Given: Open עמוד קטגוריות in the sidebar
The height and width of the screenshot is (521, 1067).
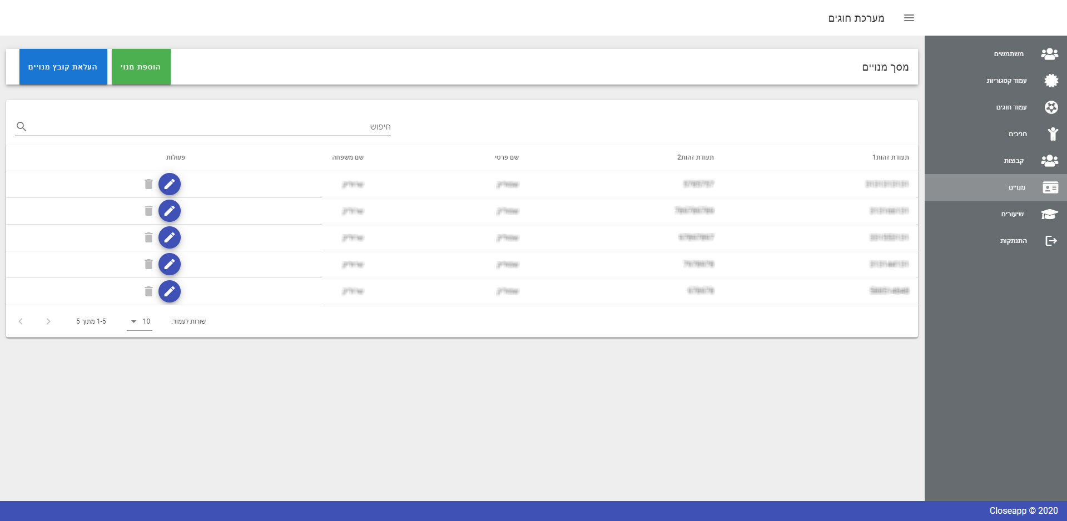Looking at the screenshot, I should (x=1006, y=81).
